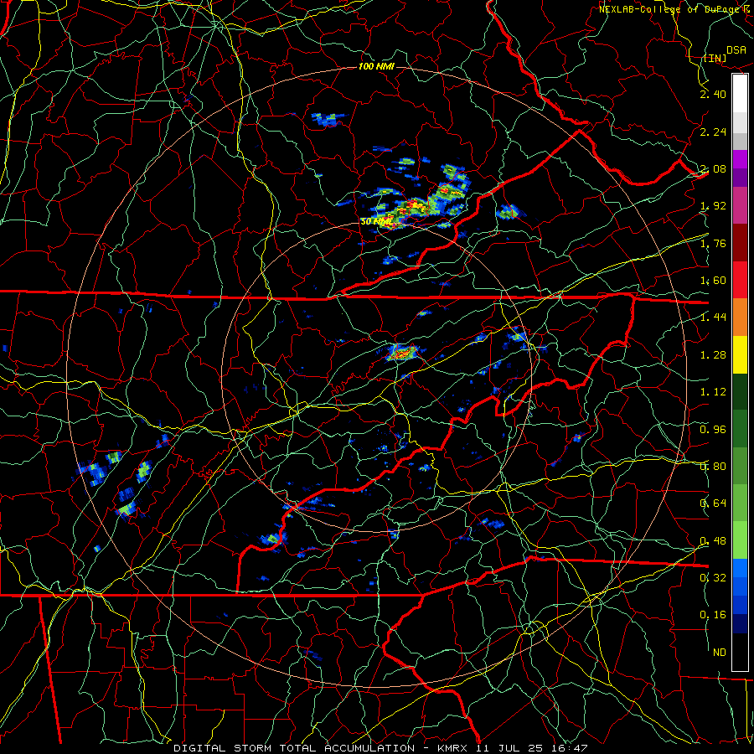
Task: Click the KMRX radar site identifier
Action: [452, 748]
